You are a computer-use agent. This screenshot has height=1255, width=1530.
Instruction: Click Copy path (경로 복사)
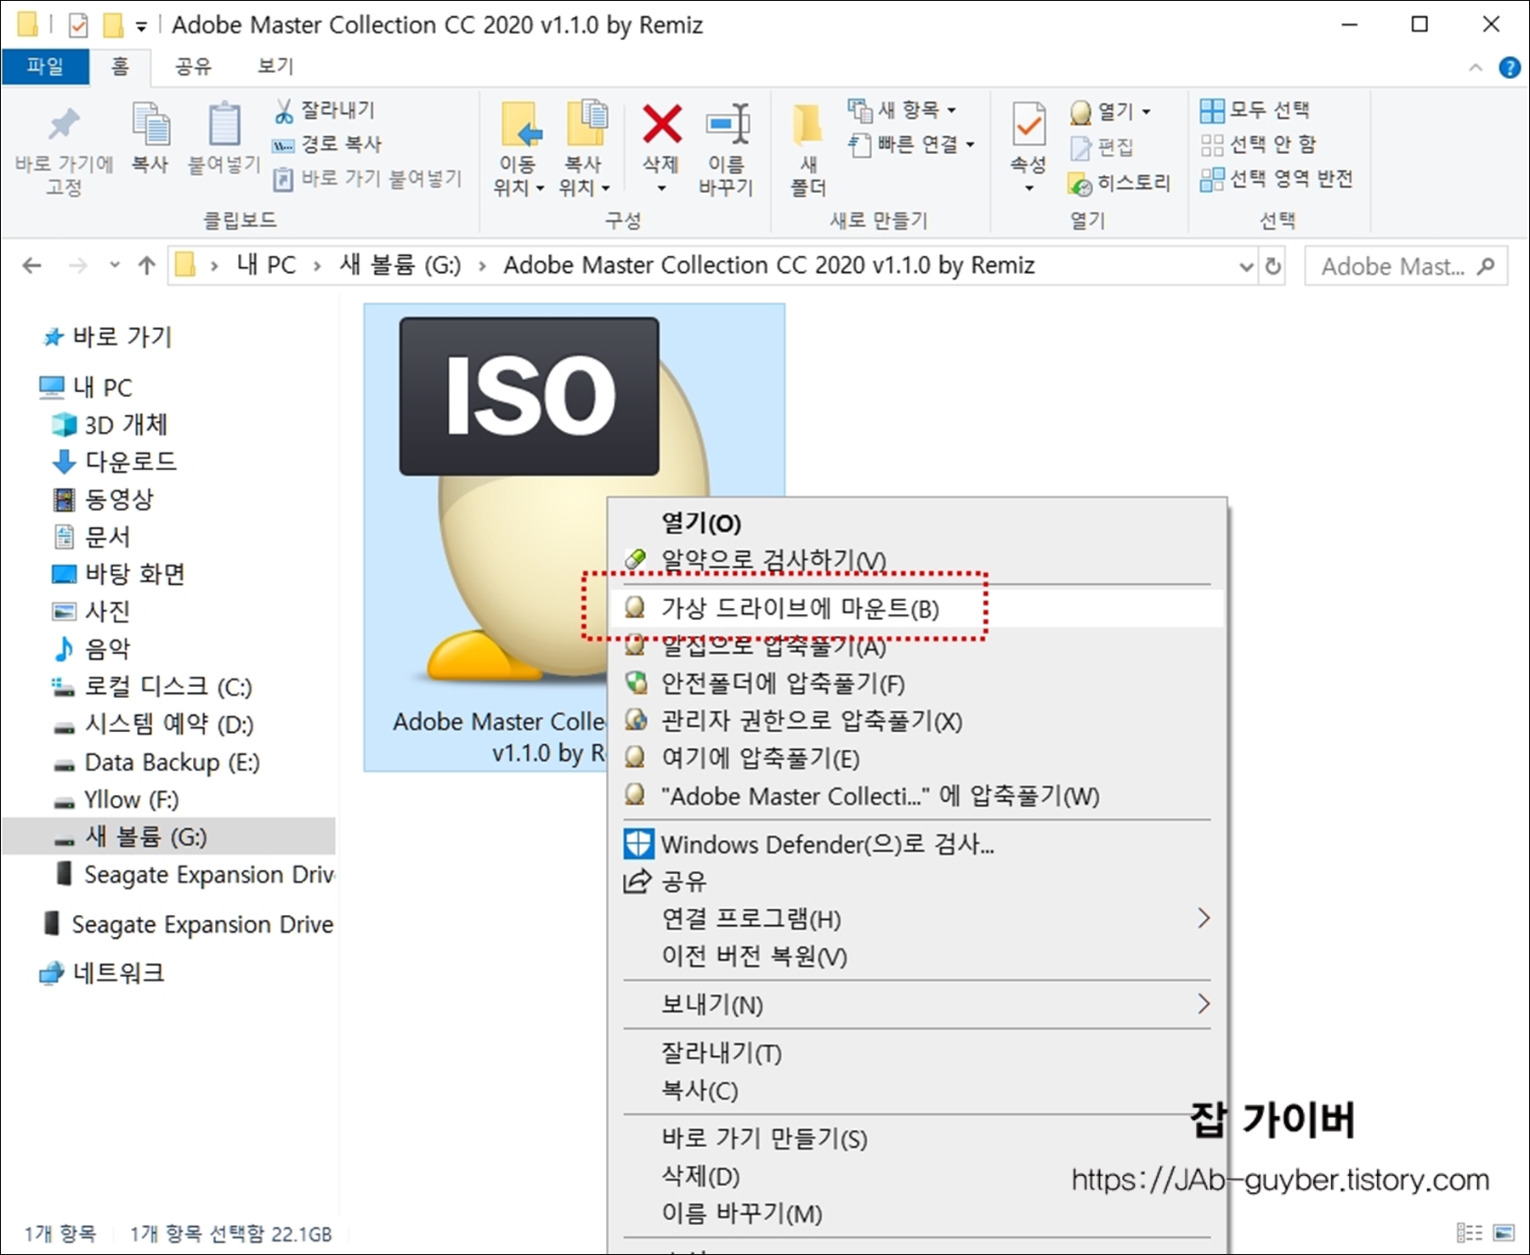(327, 144)
